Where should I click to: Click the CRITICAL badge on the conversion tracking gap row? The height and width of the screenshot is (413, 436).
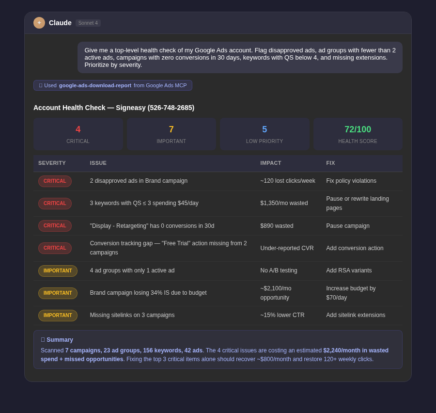(x=55, y=248)
